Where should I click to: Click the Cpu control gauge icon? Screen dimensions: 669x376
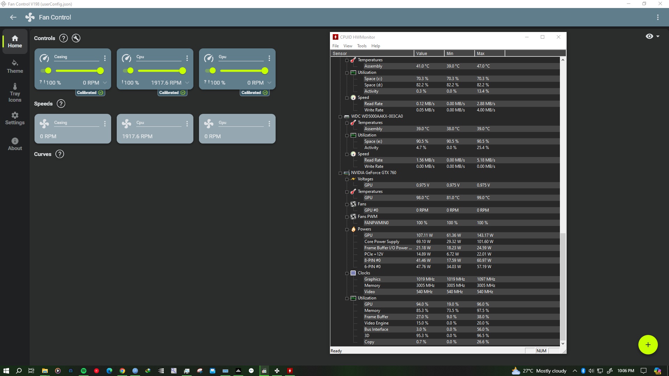pyautogui.click(x=126, y=58)
